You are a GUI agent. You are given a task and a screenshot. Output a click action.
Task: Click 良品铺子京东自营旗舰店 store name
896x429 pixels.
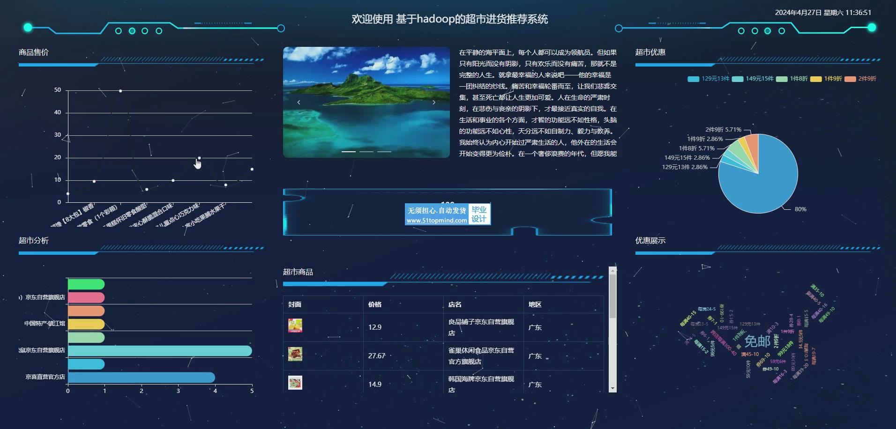click(481, 327)
